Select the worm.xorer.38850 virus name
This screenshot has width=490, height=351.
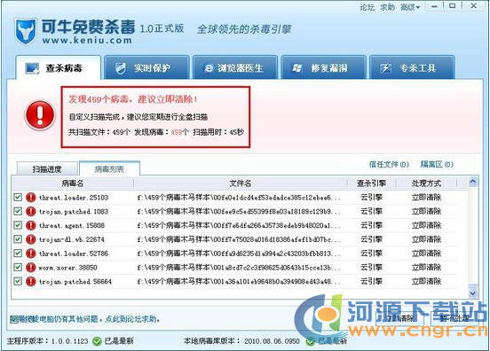click(67, 268)
